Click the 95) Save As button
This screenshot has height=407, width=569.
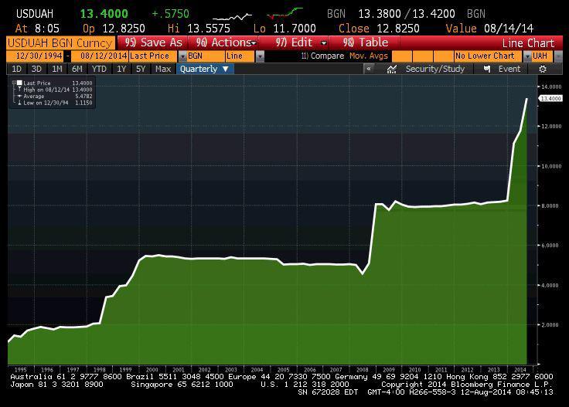(153, 43)
